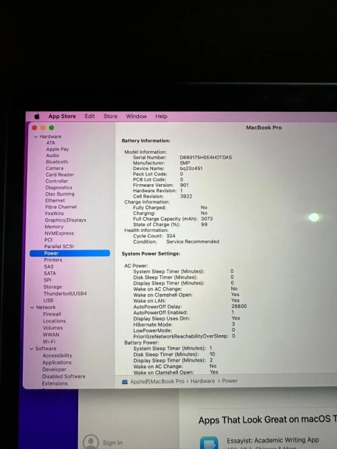The height and width of the screenshot is (449, 337).
Task: Click the AutoPowerOff Delay value 28800
Action: (x=239, y=306)
